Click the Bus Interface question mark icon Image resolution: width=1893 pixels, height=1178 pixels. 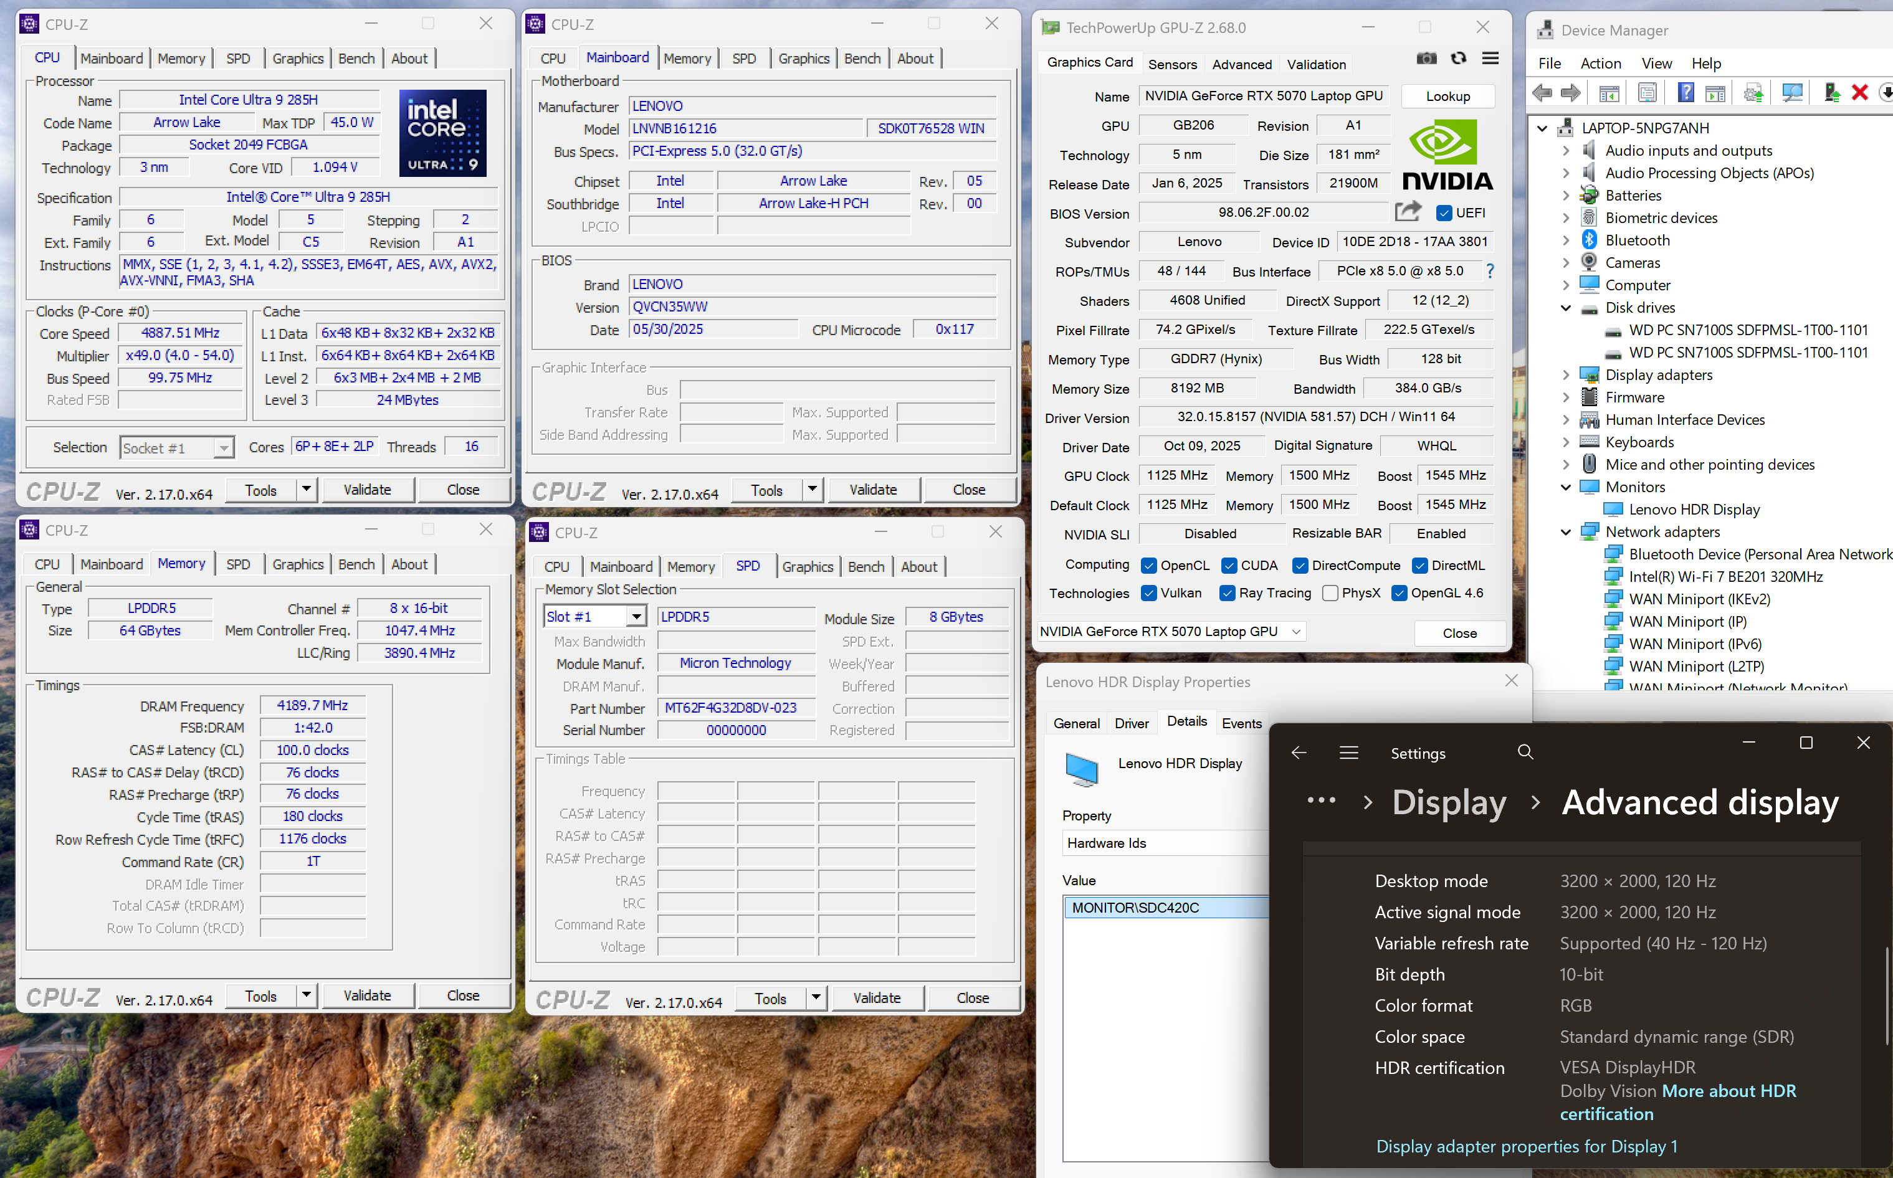pos(1490,271)
